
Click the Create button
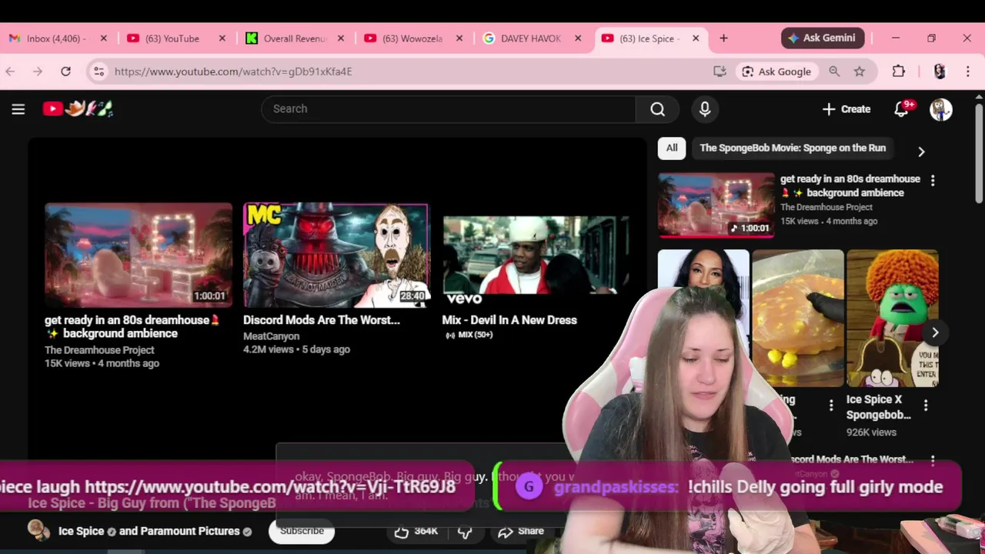pyautogui.click(x=846, y=109)
